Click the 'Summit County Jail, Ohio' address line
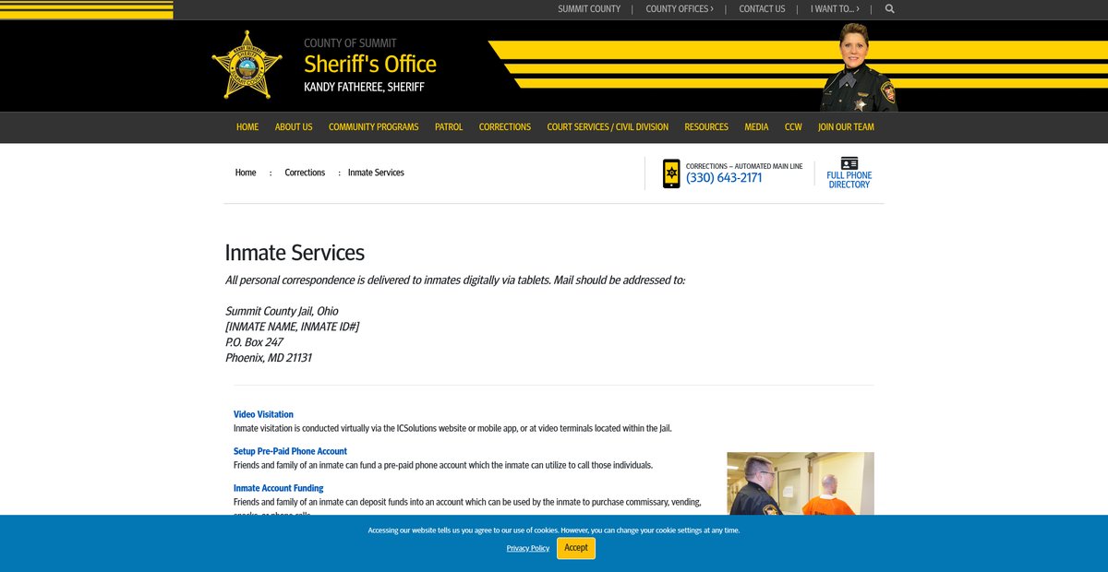Image resolution: width=1108 pixels, height=572 pixels. [x=282, y=311]
